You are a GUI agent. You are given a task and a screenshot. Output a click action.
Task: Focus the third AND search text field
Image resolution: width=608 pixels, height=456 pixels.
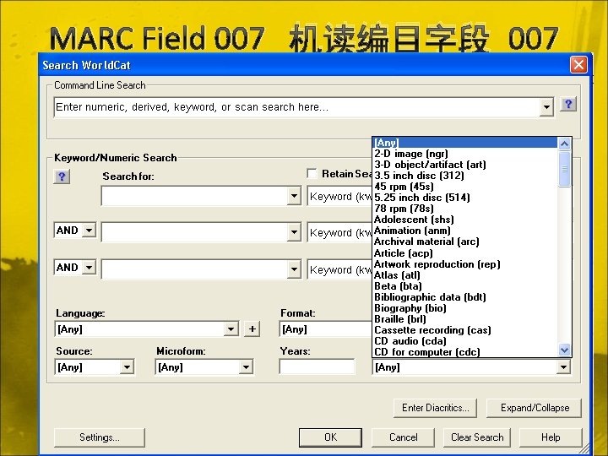[195, 269]
